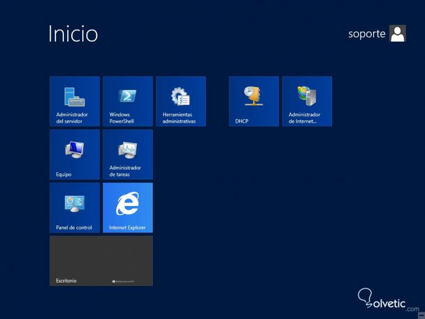
Task: Click the "DHCP" tile label text
Action: click(242, 122)
